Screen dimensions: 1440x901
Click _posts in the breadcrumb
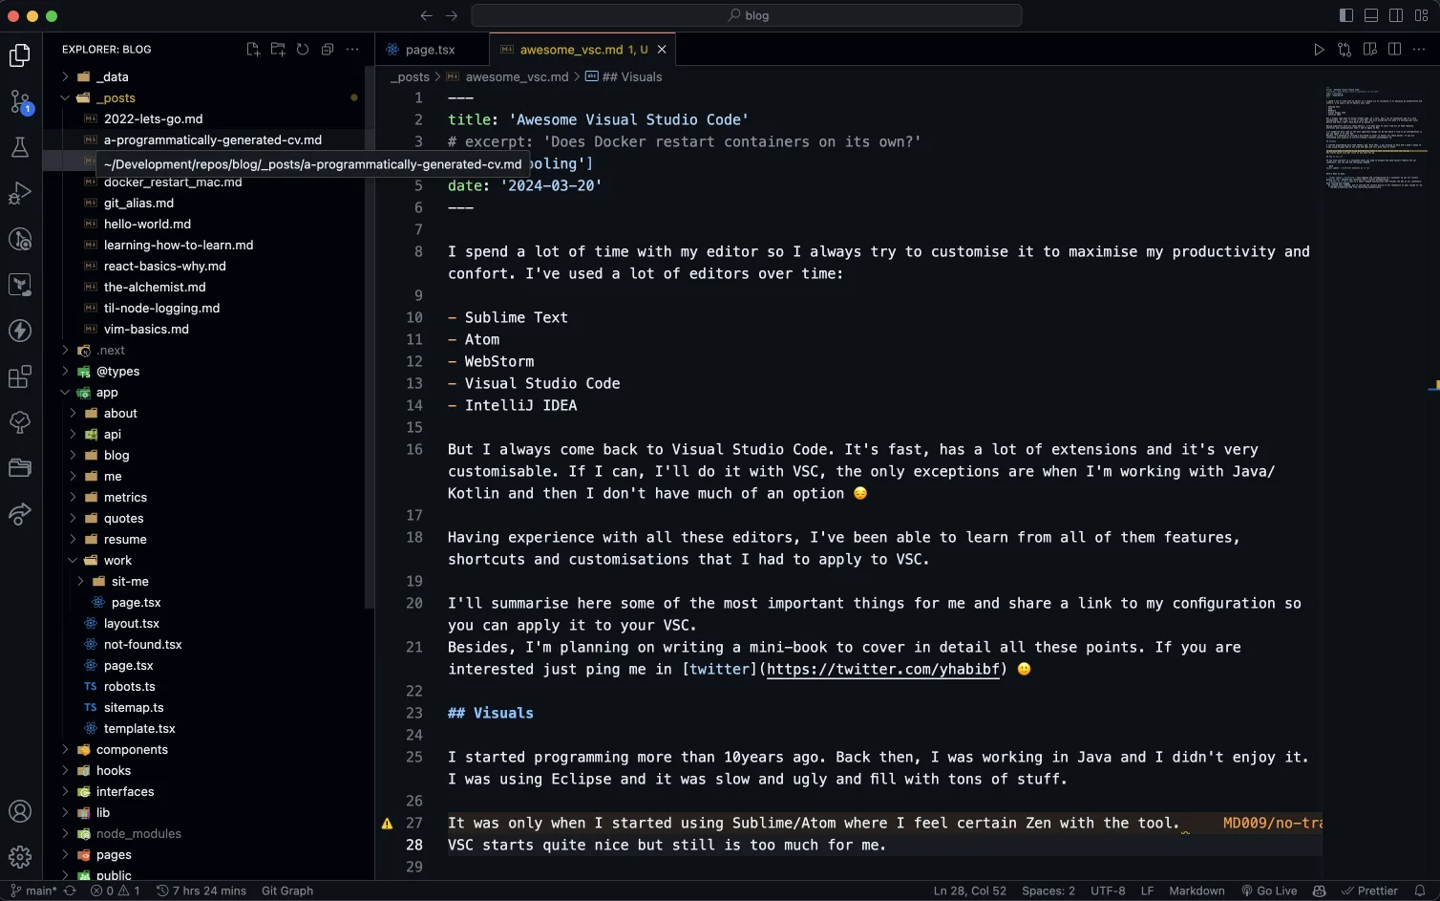pos(411,76)
